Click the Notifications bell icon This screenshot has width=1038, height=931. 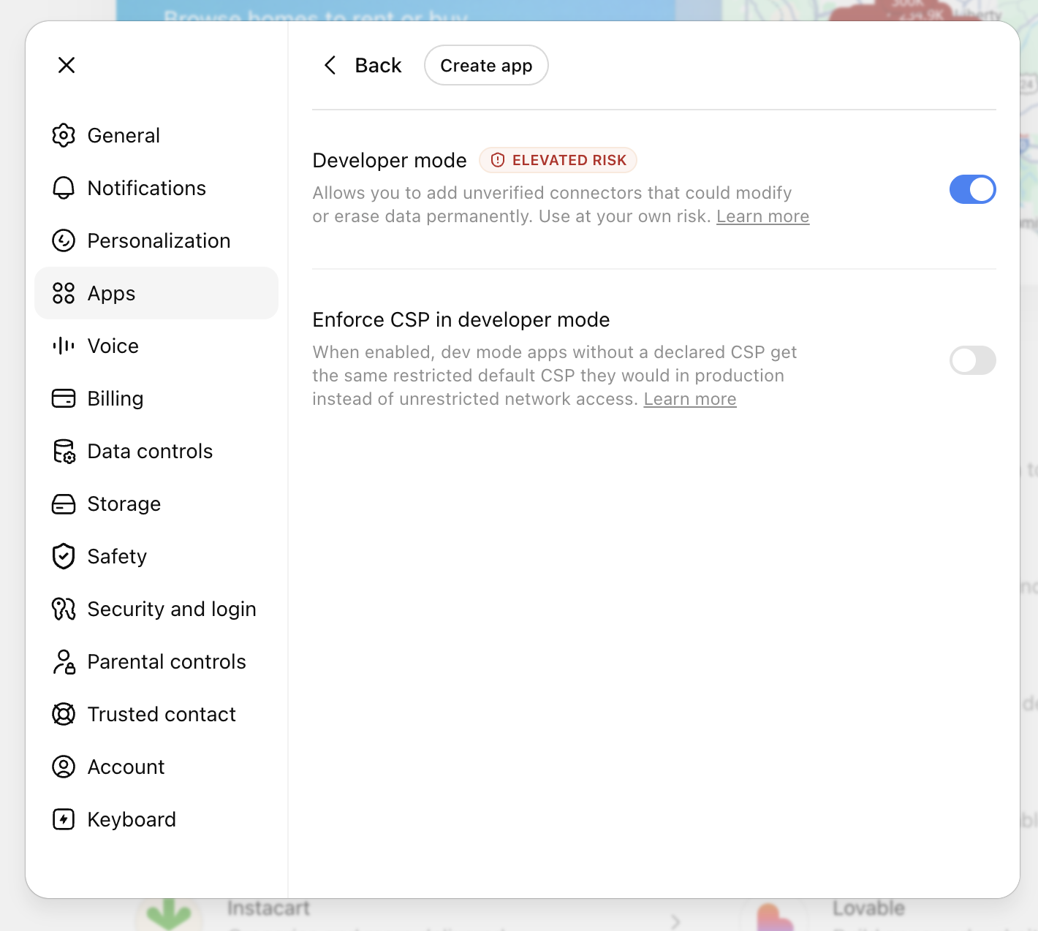click(x=64, y=188)
